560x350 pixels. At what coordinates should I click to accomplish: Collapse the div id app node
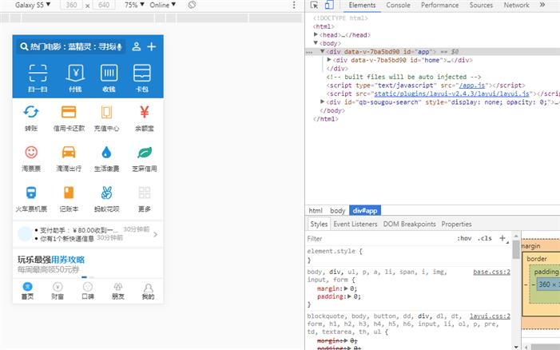point(322,51)
